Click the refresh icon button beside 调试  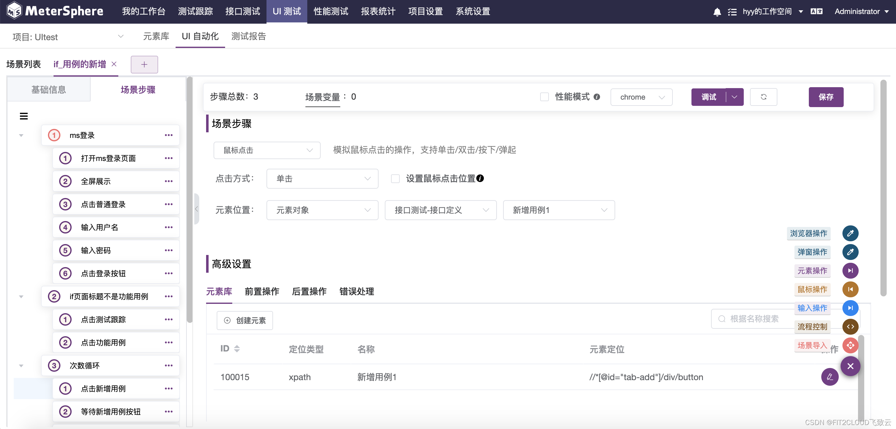coord(763,97)
